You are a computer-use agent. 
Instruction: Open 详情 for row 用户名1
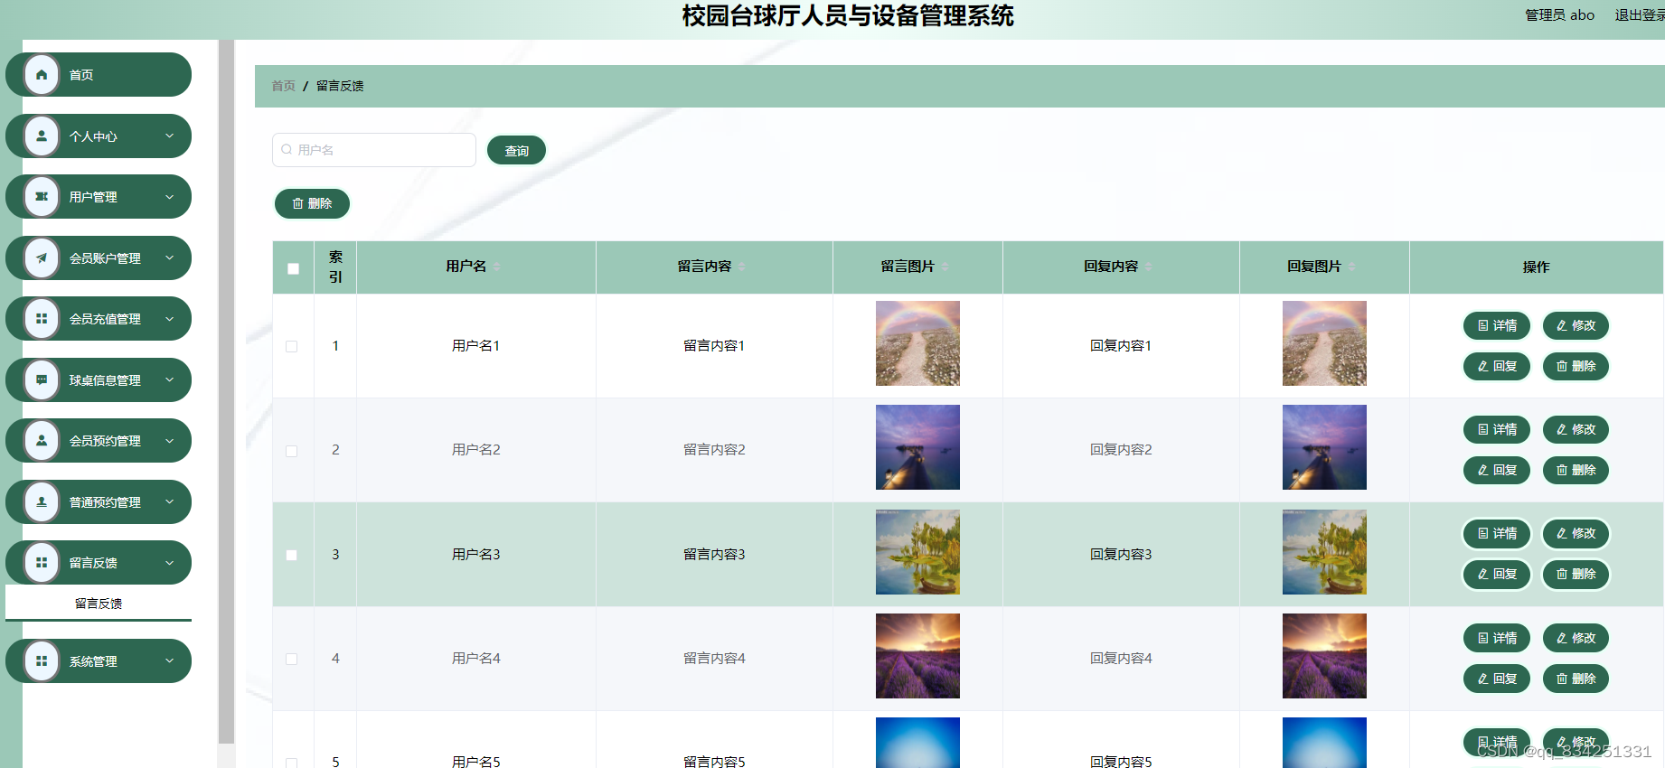pyautogui.click(x=1497, y=325)
